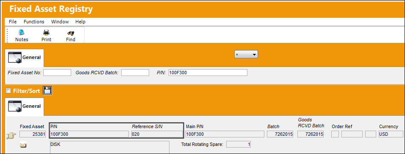
Task: Click the wide middle Order Ref field
Action: point(352,134)
